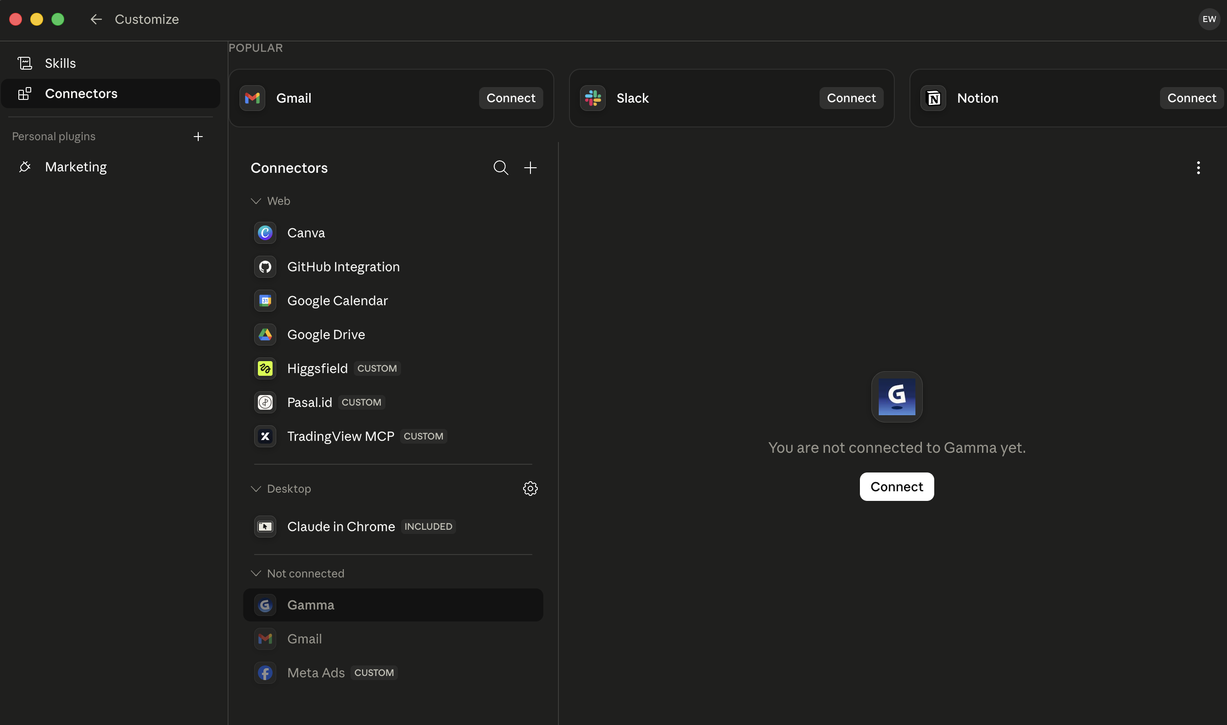The width and height of the screenshot is (1227, 725).
Task: Search connectors with the magnifier icon
Action: click(x=501, y=168)
